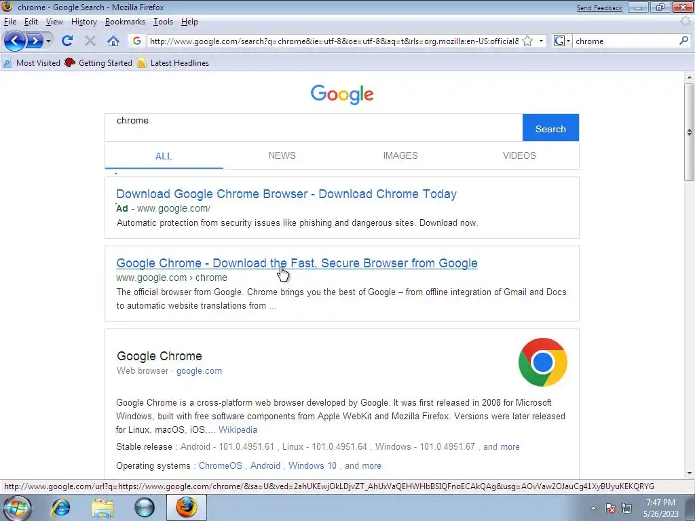Open the address bar history dropdown

click(541, 41)
